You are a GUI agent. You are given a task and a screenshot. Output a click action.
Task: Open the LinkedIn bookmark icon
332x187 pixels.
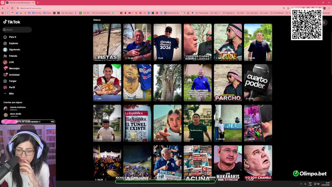pyautogui.click(x=161, y=13)
